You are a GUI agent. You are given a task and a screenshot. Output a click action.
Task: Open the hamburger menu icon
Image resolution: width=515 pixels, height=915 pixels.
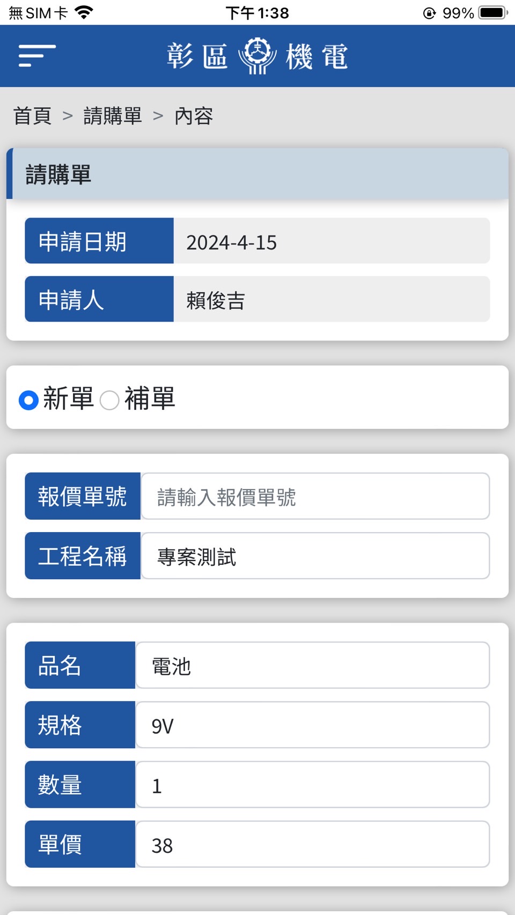click(x=37, y=56)
